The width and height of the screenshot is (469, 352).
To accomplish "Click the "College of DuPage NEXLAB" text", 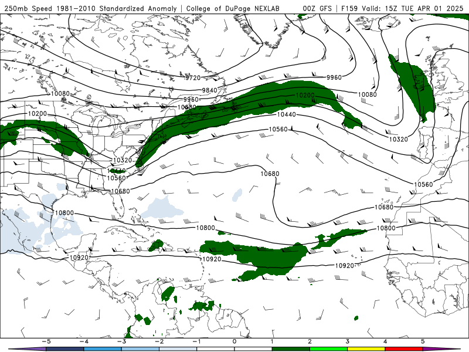I will (233, 8).
